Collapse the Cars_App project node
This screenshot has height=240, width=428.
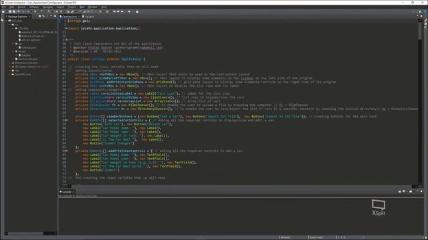(x=6, y=21)
